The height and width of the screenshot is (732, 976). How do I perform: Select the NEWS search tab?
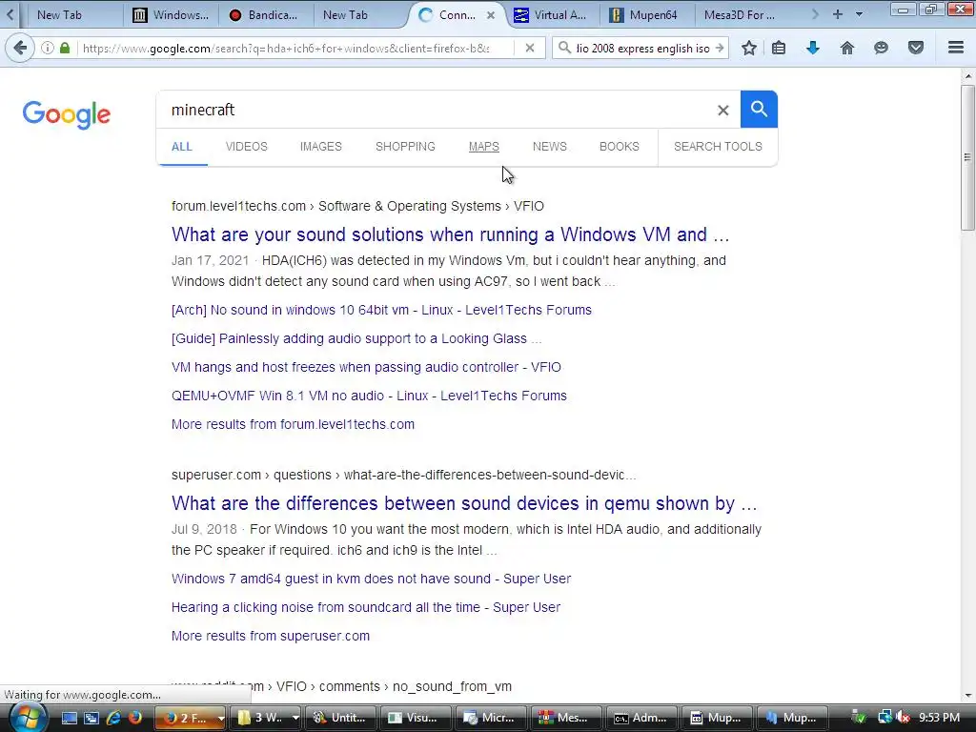pyautogui.click(x=550, y=146)
